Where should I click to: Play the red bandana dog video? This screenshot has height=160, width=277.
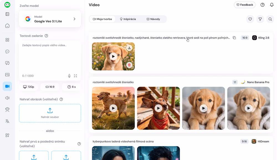[x=158, y=108]
